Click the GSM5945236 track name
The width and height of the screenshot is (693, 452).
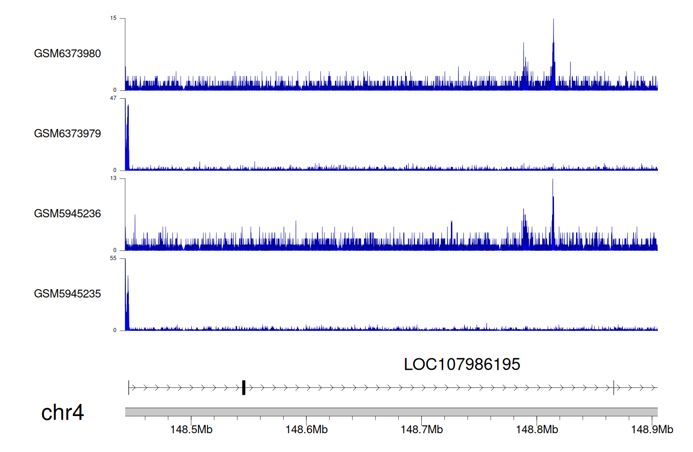(x=67, y=214)
